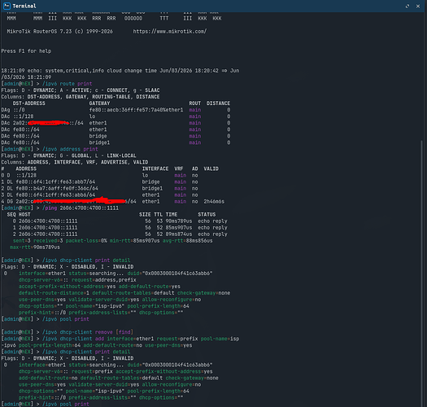Image resolution: width=427 pixels, height=407 pixels.
Task: Click the '::/0' destination in DAg row
Action: coord(19,110)
